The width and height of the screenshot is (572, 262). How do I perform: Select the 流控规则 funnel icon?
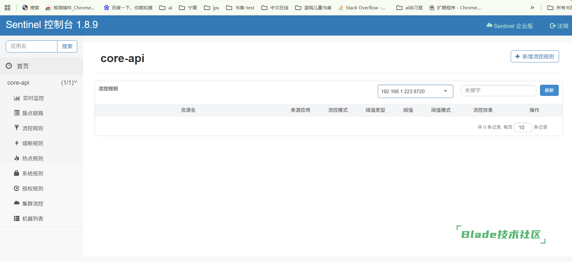tap(17, 128)
